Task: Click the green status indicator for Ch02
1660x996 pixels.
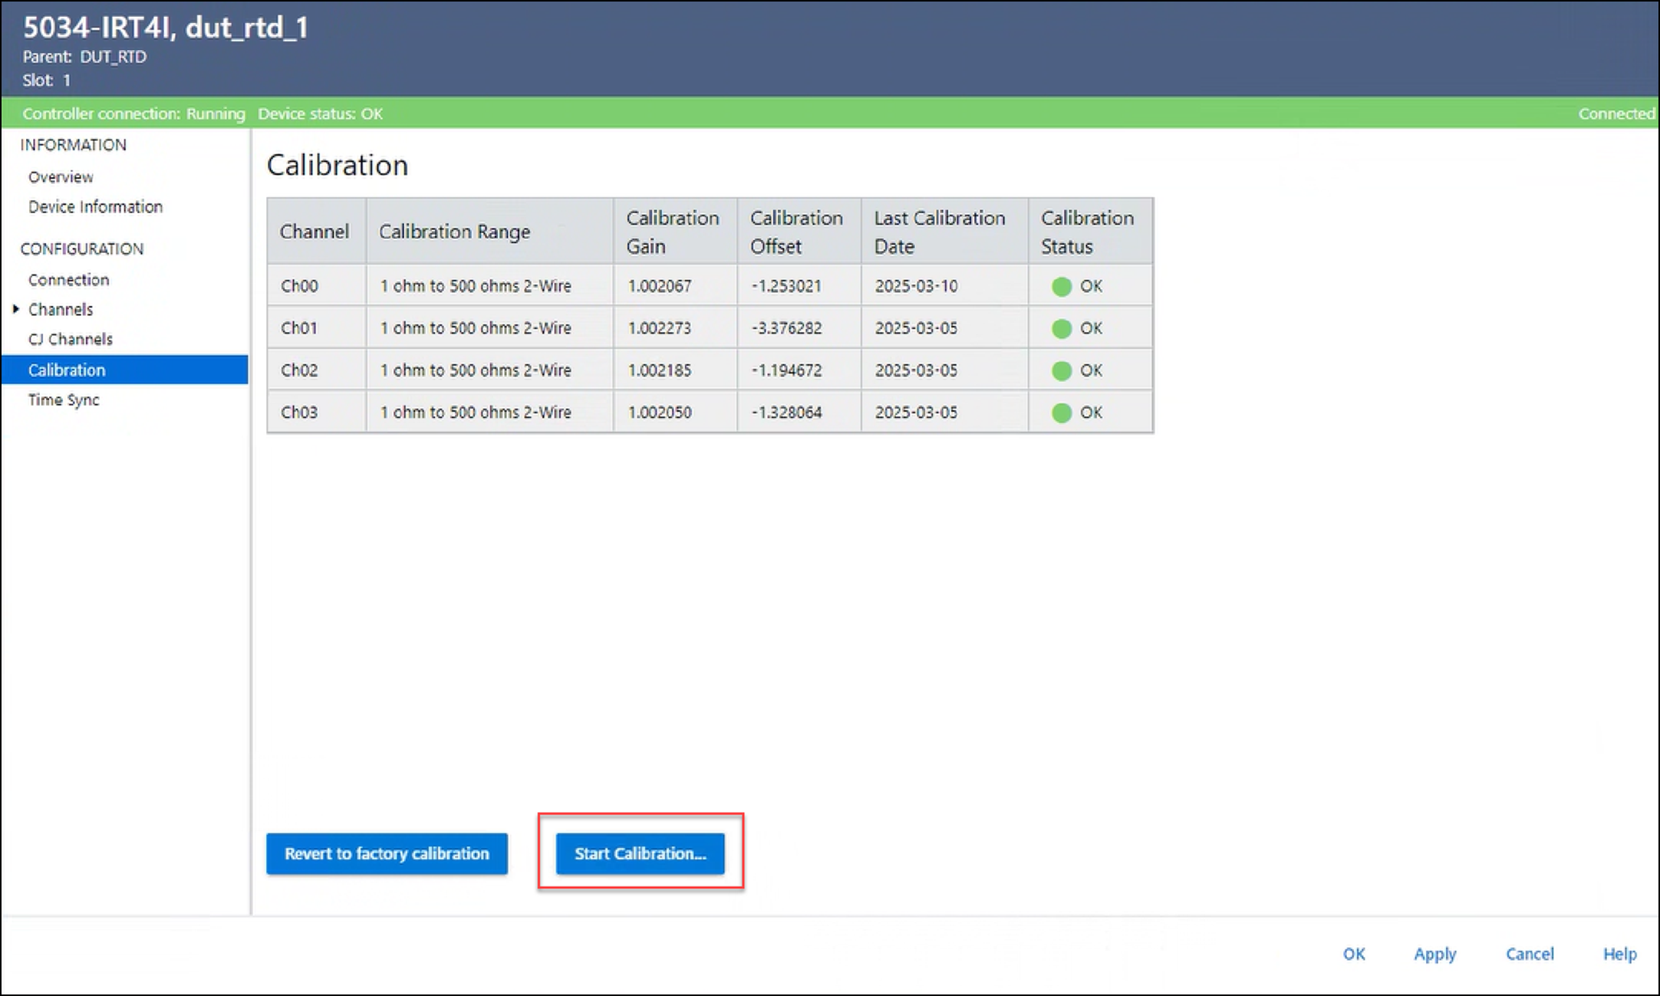Action: click(1062, 371)
